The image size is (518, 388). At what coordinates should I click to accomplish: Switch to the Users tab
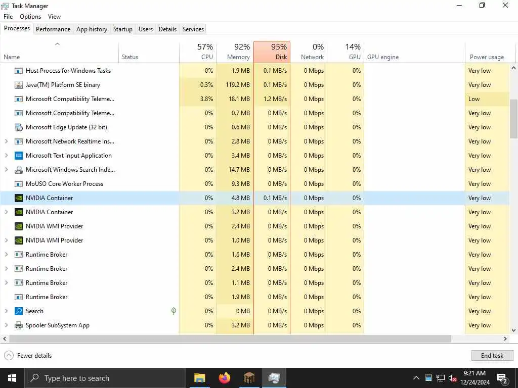[x=146, y=29]
